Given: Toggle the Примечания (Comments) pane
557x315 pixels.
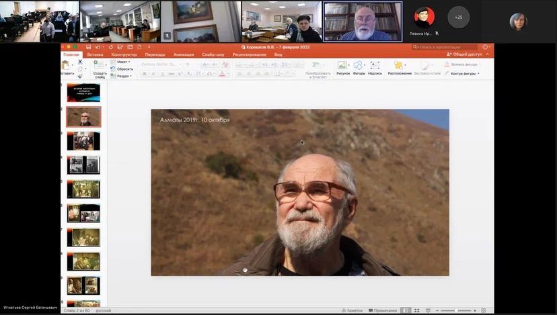Looking at the screenshot, I should pos(382,310).
